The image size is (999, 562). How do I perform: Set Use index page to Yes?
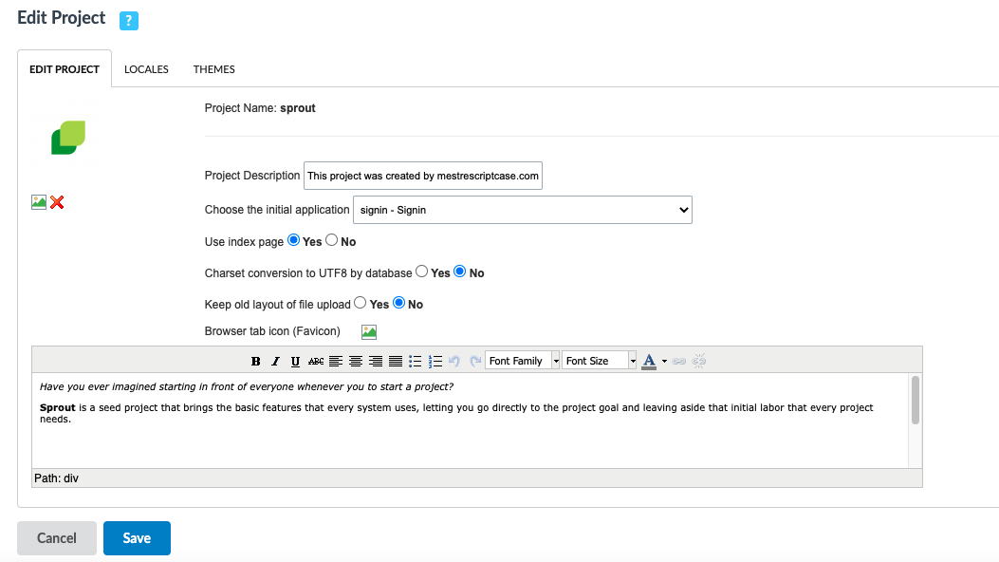294,240
